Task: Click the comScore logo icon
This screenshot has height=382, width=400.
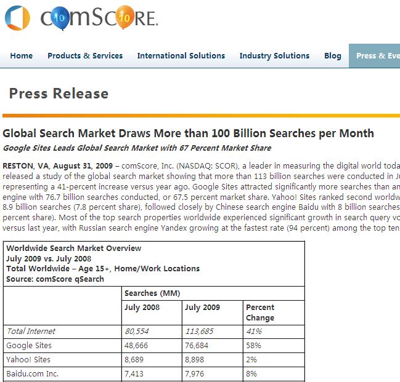Action: tap(17, 18)
